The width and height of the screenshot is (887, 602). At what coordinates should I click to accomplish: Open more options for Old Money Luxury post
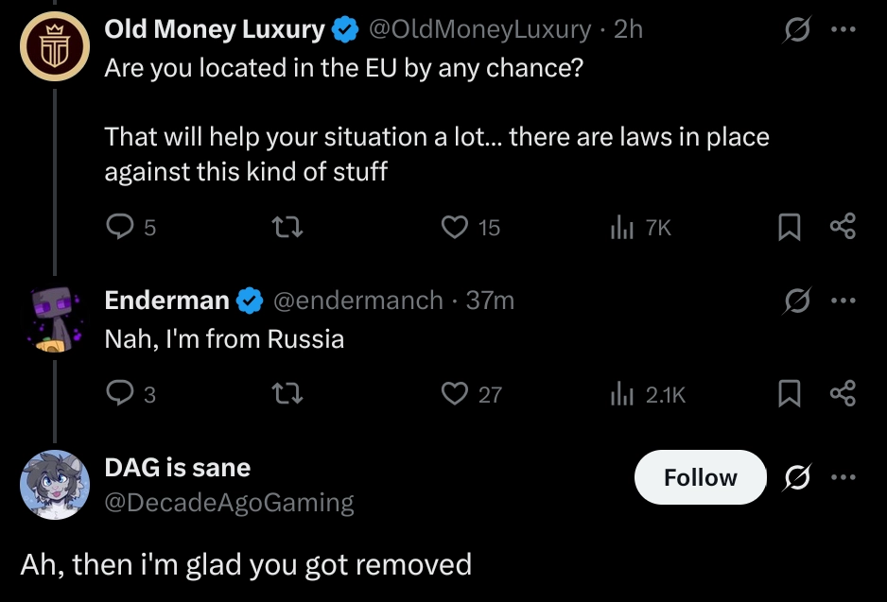[x=842, y=29]
